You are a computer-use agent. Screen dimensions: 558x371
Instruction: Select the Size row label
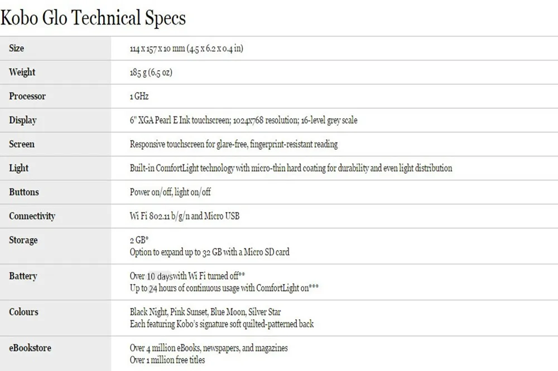pyautogui.click(x=16, y=48)
